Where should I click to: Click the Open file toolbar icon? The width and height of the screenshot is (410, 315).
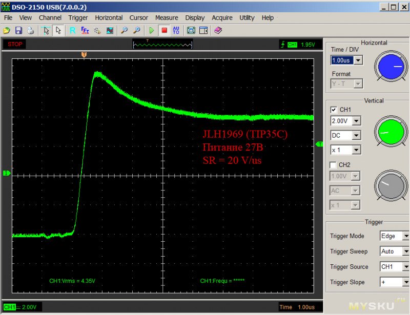coord(7,31)
